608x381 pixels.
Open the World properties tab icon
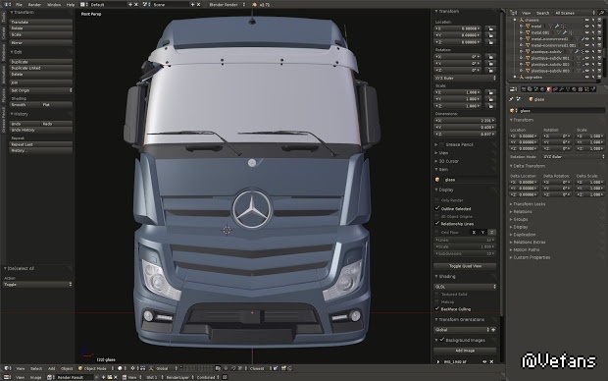(542, 89)
